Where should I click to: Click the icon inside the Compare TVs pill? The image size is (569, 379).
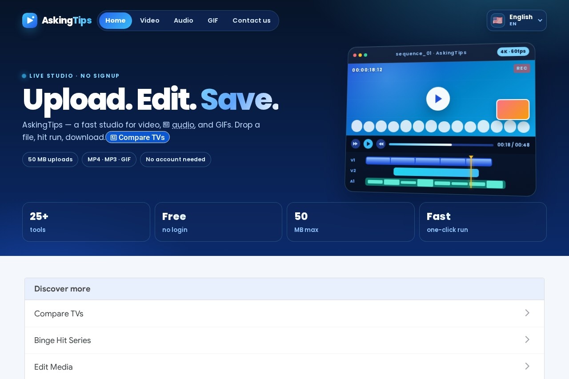tap(113, 138)
